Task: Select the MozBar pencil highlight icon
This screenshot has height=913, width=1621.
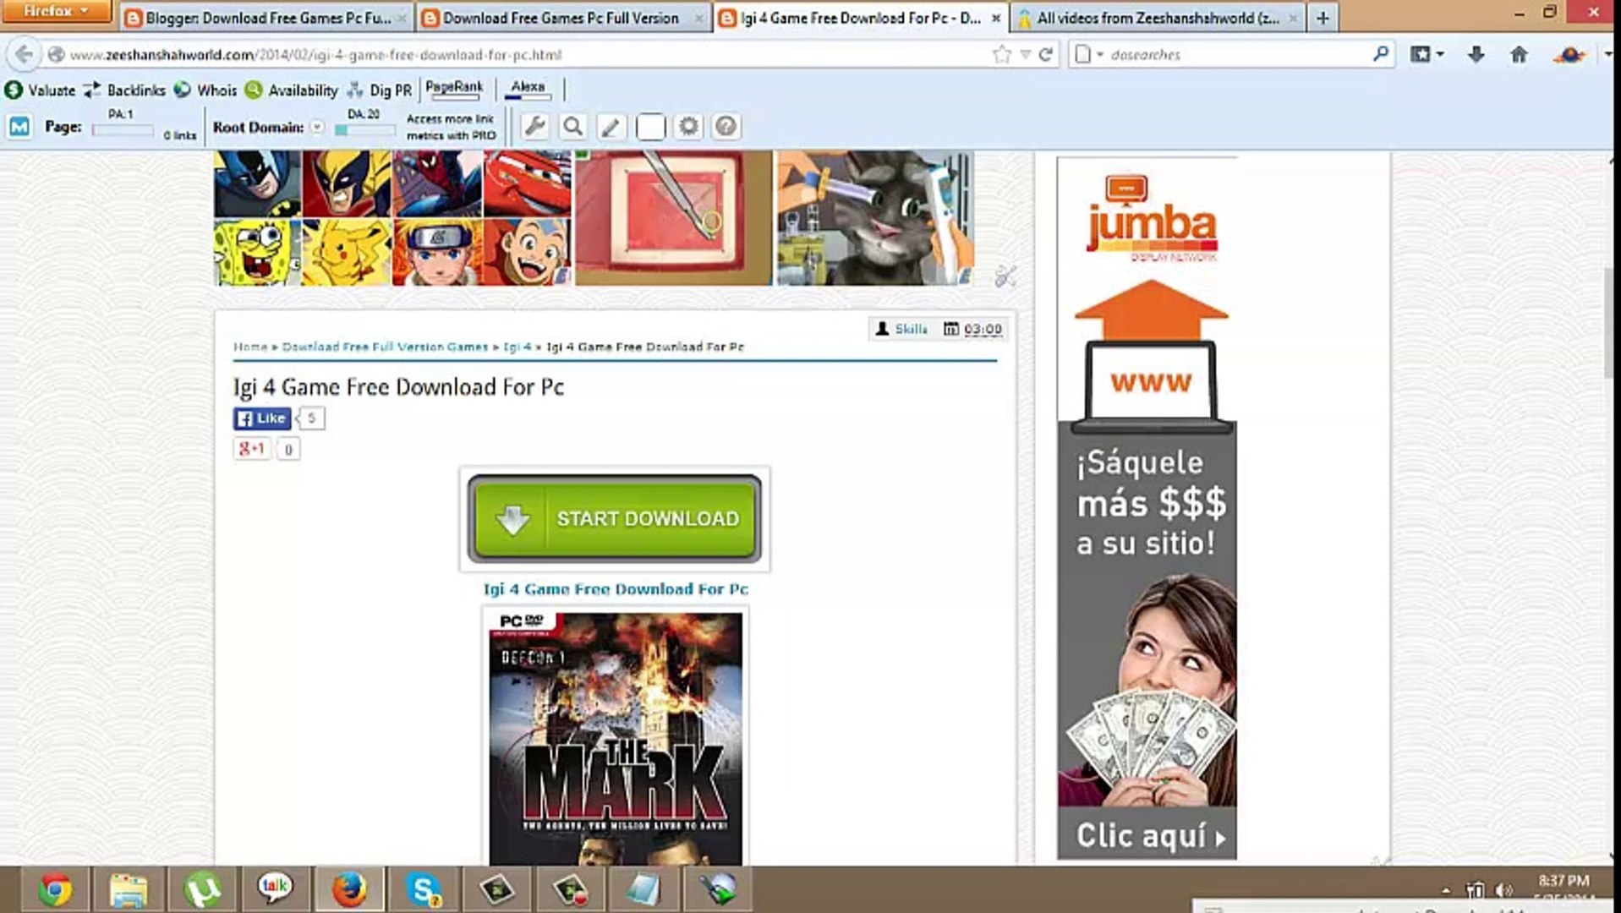Action: [x=611, y=127]
